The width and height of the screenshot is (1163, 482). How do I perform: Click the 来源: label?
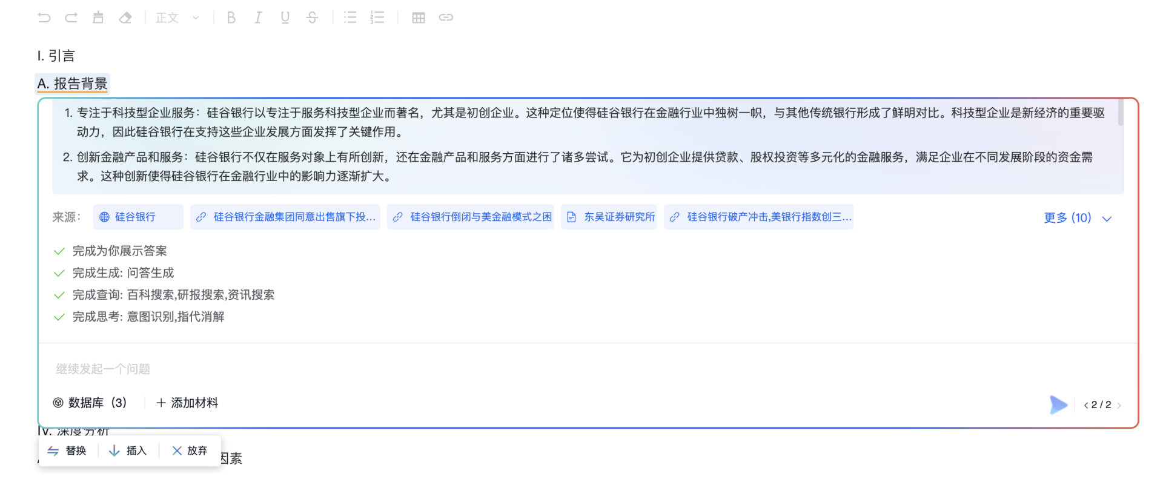click(67, 217)
